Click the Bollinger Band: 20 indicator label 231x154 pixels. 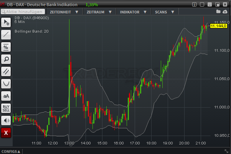31,31
